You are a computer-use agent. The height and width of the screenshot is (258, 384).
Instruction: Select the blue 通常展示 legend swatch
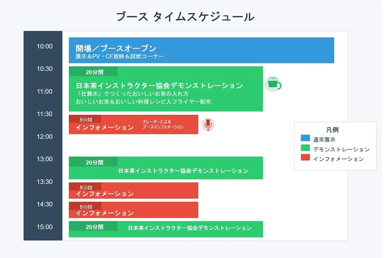(x=305, y=138)
